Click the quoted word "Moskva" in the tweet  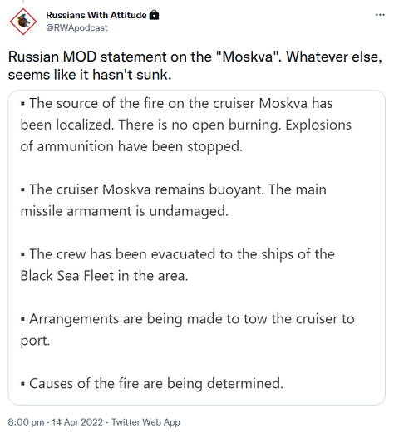coord(247,57)
